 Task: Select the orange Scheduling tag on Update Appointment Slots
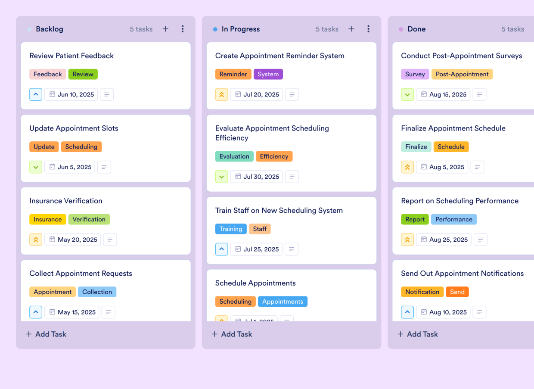(81, 146)
